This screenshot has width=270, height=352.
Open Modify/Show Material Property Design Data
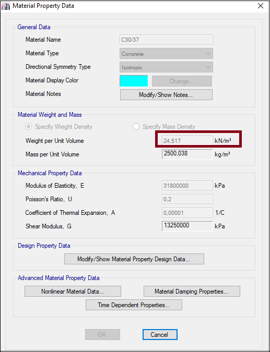click(x=134, y=259)
